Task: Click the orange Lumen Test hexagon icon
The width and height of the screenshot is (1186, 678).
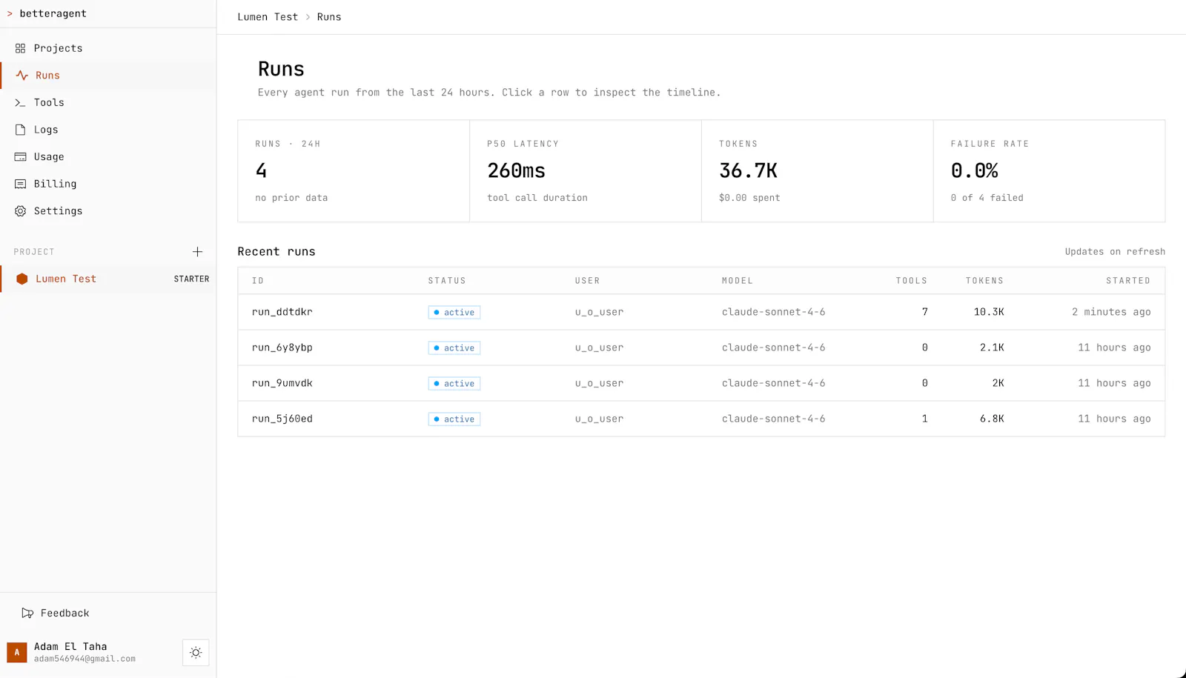Action: pos(22,279)
